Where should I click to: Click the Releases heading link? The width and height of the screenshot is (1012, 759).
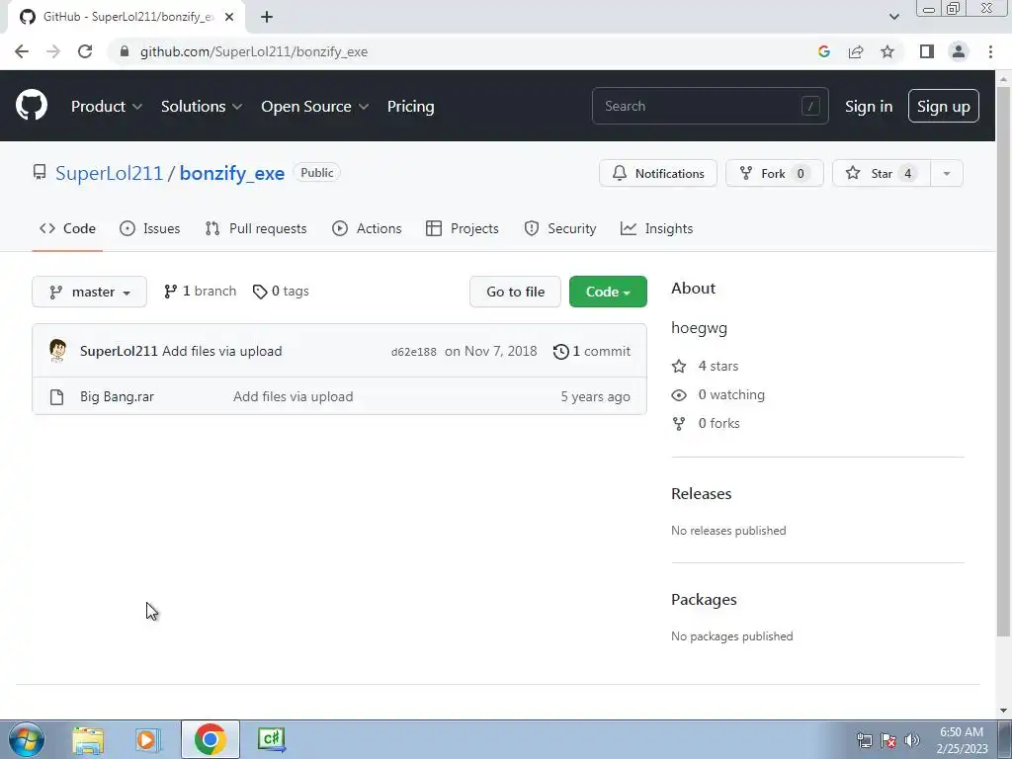(x=702, y=494)
